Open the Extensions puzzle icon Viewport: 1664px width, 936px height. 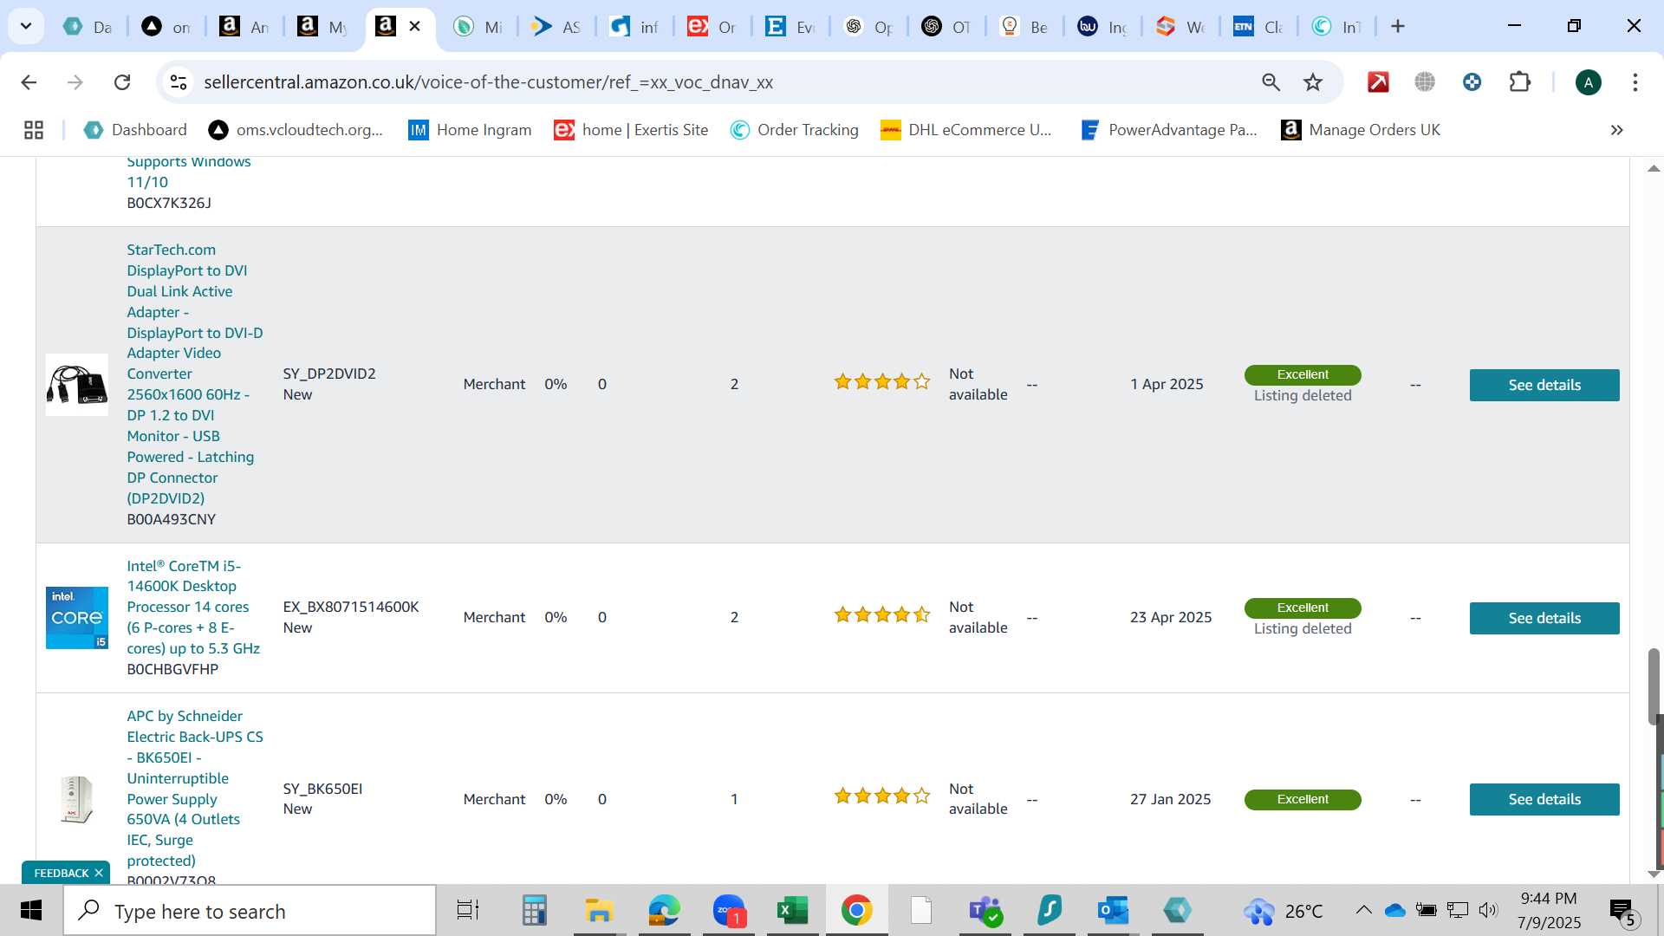[1520, 82]
